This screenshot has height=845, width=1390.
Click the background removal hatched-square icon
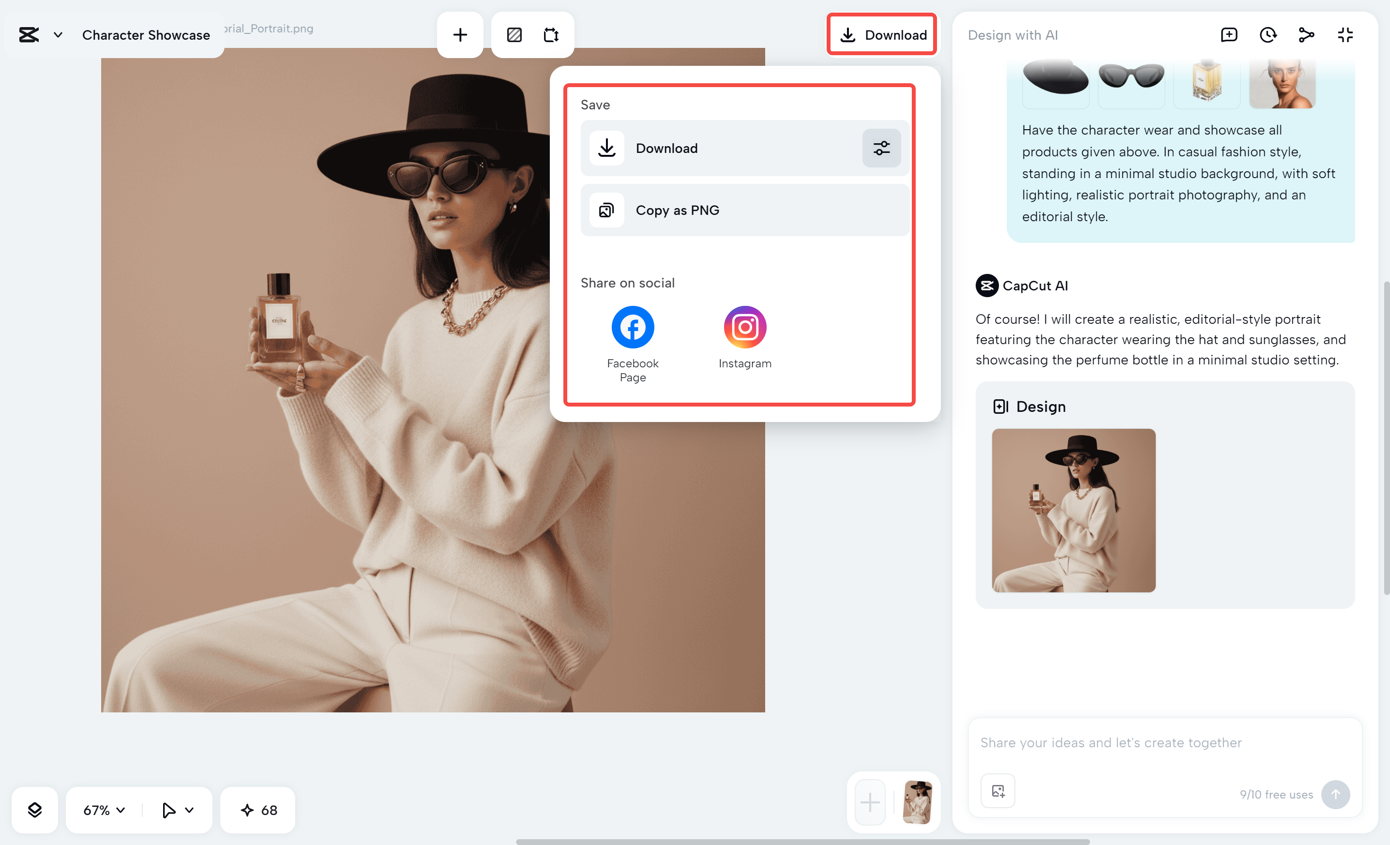coord(514,35)
